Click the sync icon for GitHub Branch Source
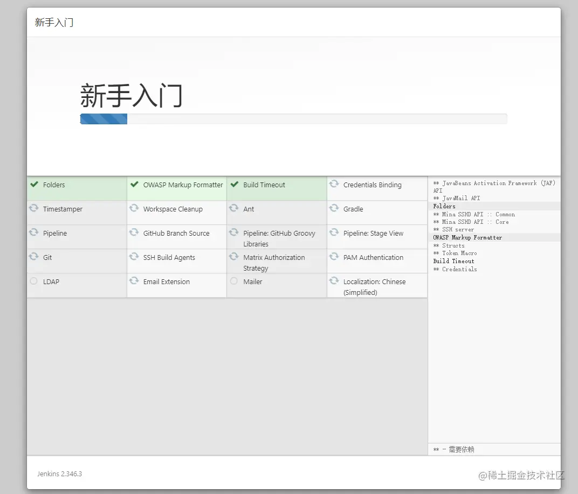This screenshot has width=578, height=494. click(134, 232)
